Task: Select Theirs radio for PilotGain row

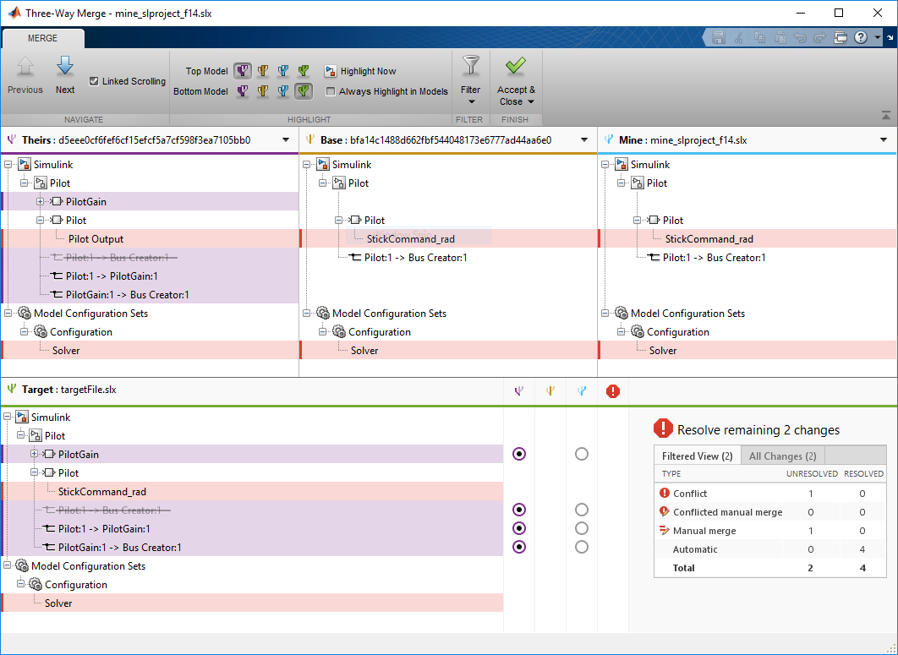Action: [519, 454]
